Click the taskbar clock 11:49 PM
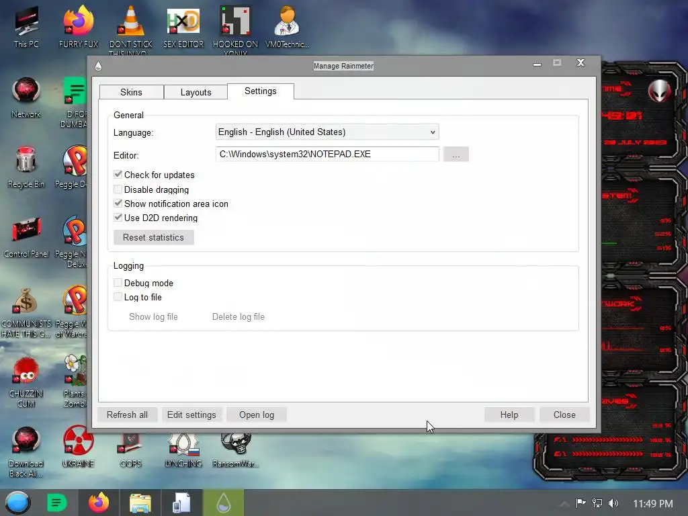The width and height of the screenshot is (688, 516). click(653, 503)
